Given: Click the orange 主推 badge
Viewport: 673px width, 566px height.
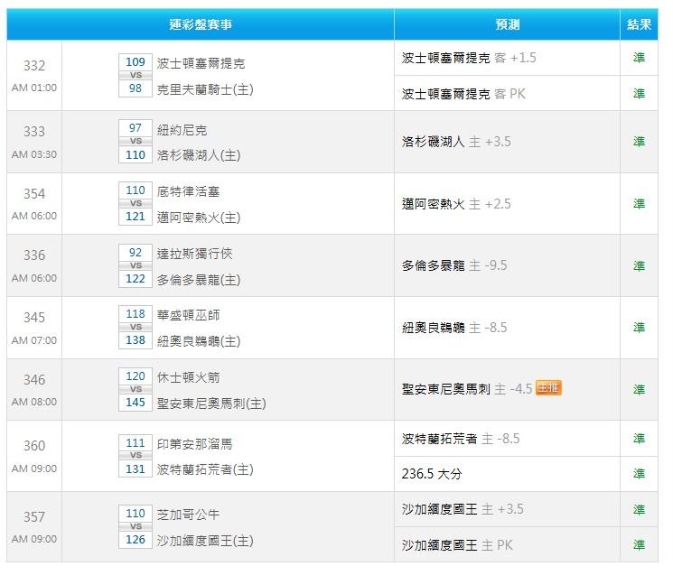Looking at the screenshot, I should click(x=548, y=388).
